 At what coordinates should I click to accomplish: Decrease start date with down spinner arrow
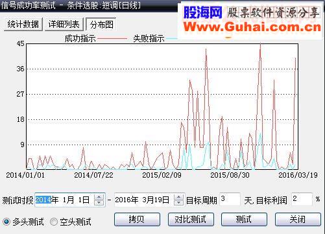[99, 203]
